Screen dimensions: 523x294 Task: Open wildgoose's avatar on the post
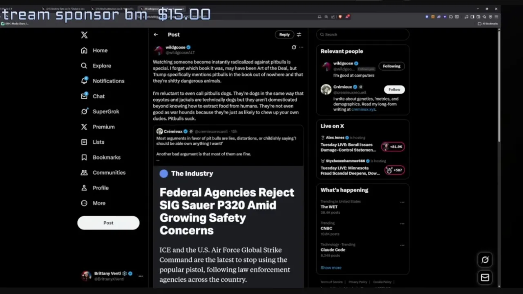coord(158,50)
